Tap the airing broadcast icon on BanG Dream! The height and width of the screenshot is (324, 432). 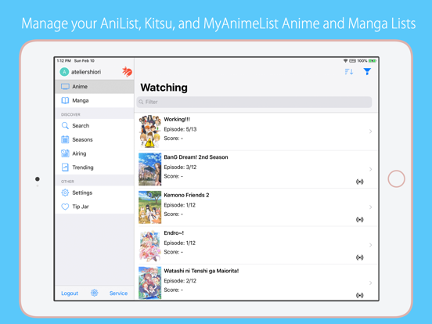(359, 182)
